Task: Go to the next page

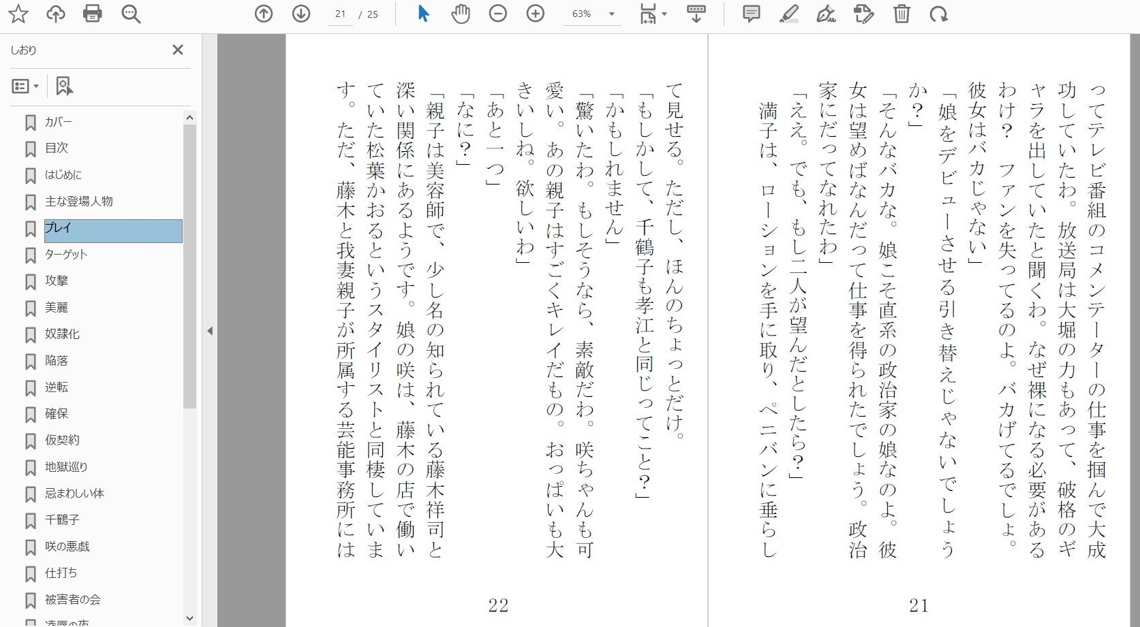Action: [299, 13]
